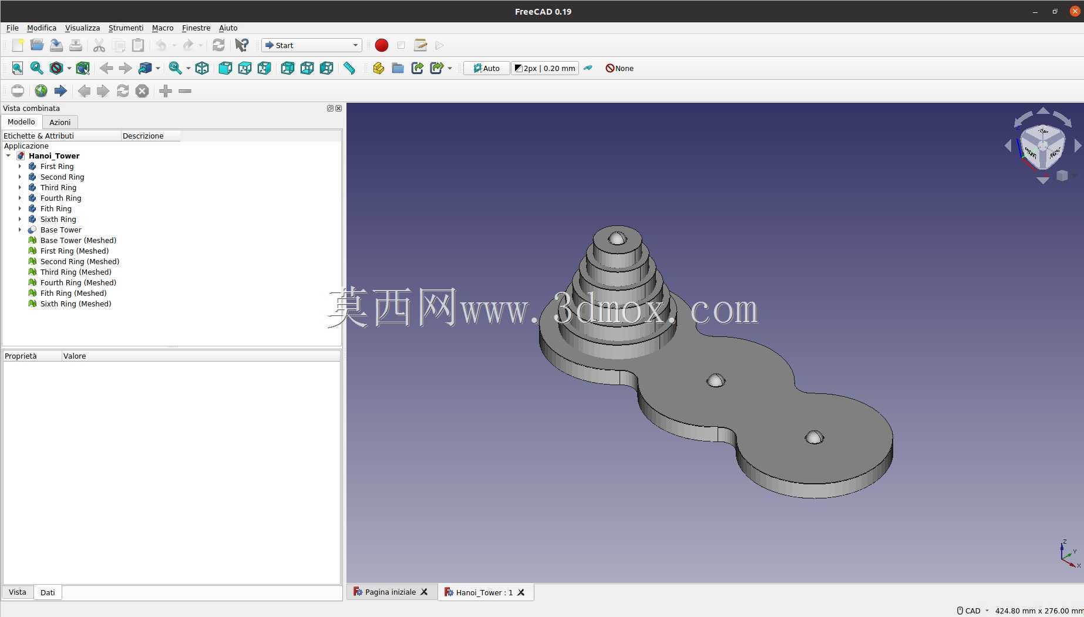Zoom in with the plus icon
This screenshot has height=617, width=1084.
166,91
